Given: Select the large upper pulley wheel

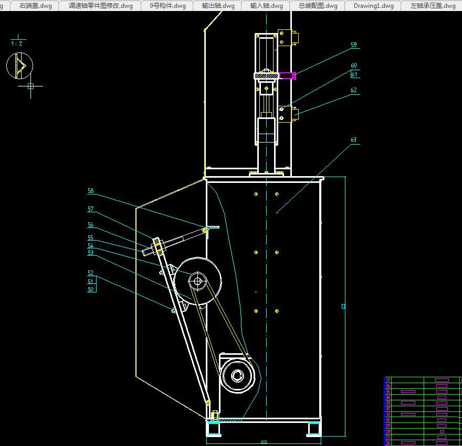Looking at the screenshot, I should 197,281.
